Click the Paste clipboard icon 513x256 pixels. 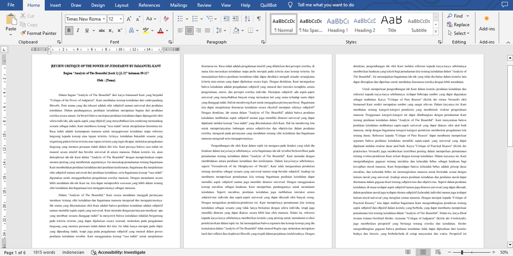11,20
